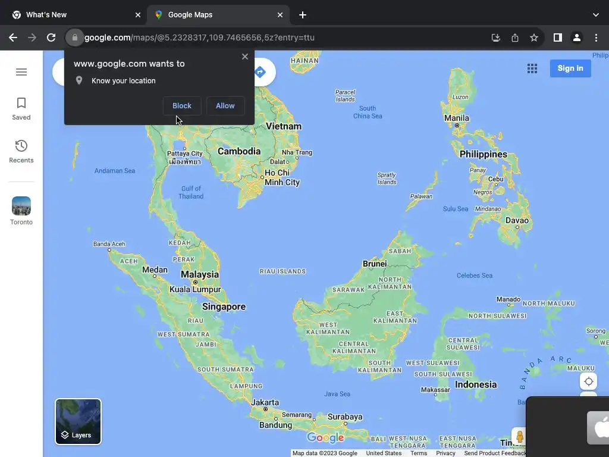Click the Manila city label
The height and width of the screenshot is (457, 609).
pos(456,118)
